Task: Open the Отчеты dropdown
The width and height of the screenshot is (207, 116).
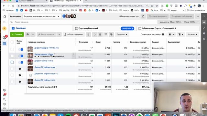Action: point(193,34)
